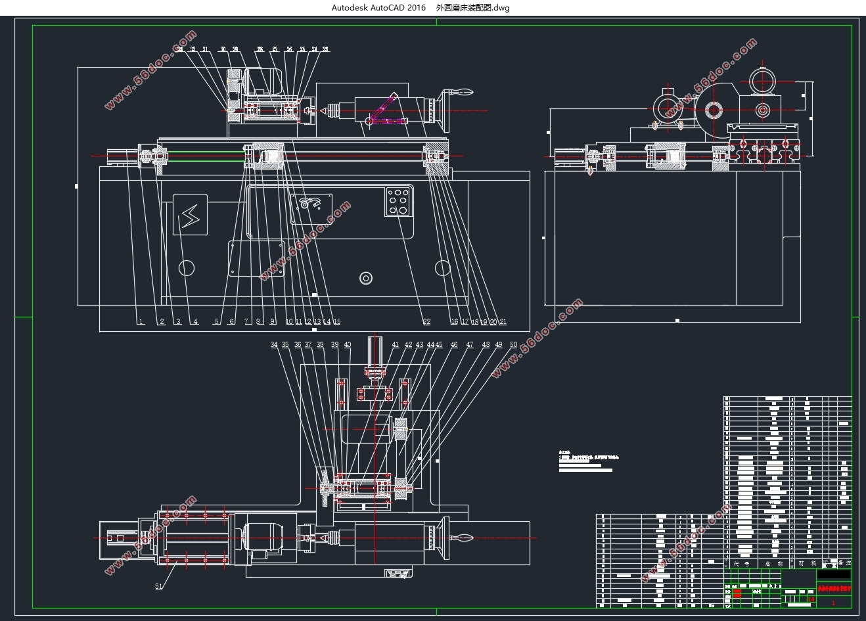
Task: Select the six-button control panel on machine bed
Action: [x=399, y=201]
